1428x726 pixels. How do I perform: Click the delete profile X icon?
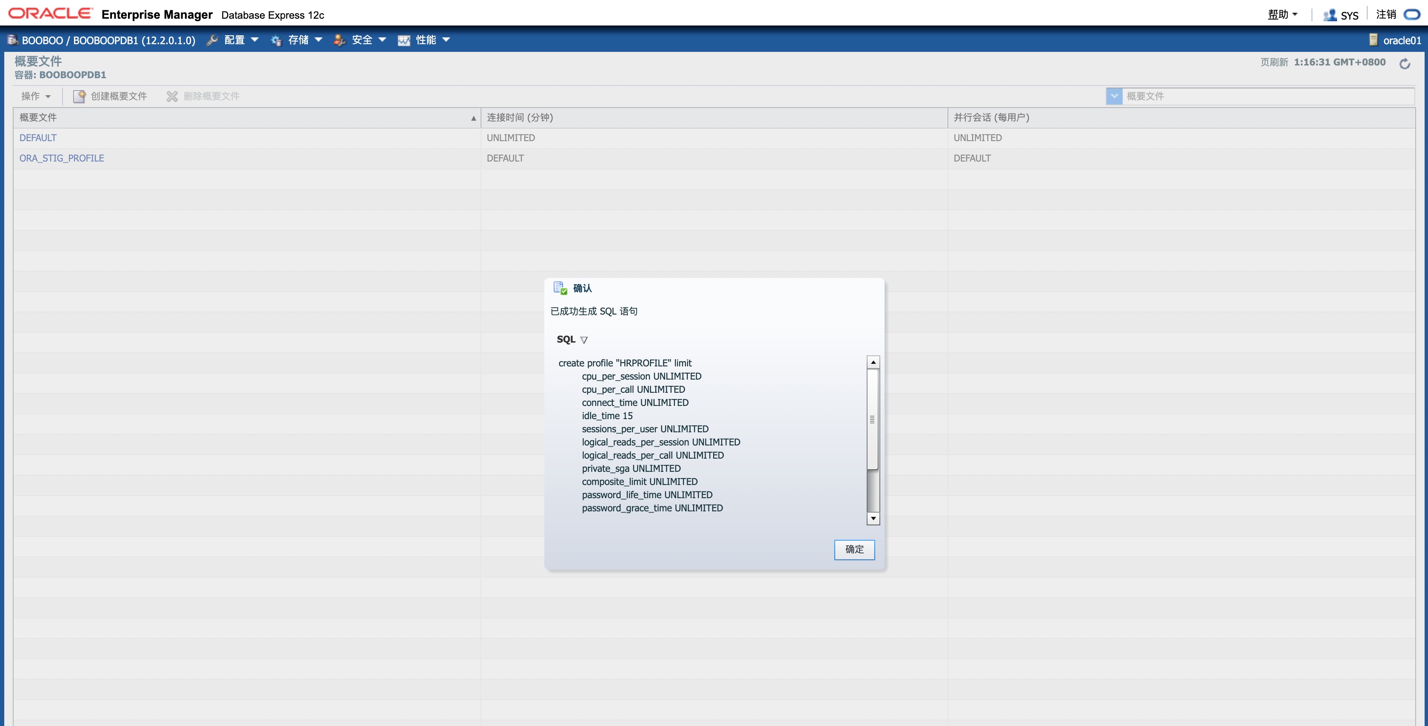(172, 96)
